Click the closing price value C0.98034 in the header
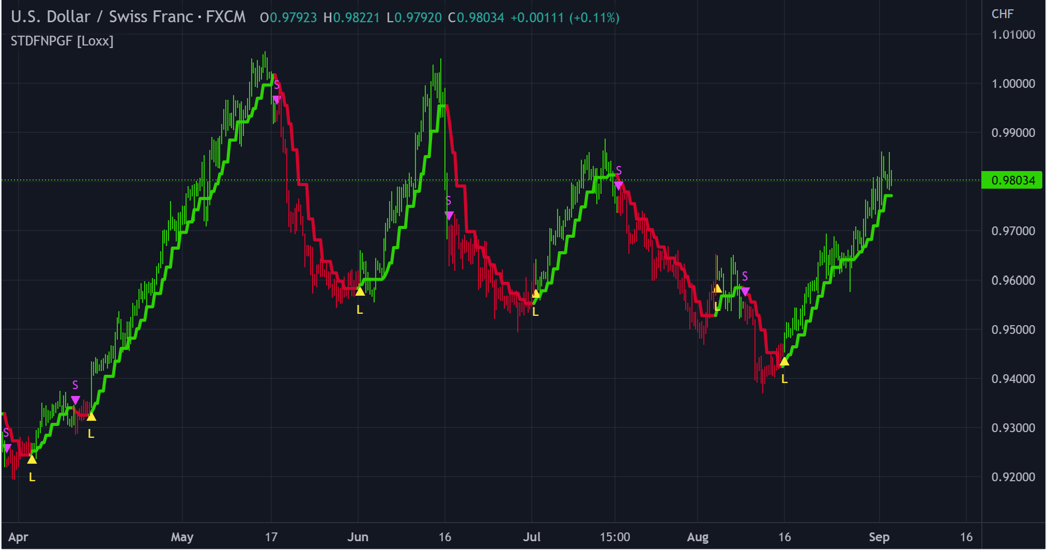The width and height of the screenshot is (1048, 550). point(476,18)
